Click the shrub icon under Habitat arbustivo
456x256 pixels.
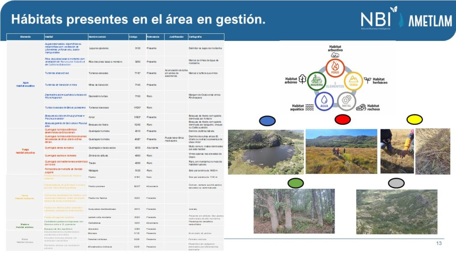click(335, 55)
